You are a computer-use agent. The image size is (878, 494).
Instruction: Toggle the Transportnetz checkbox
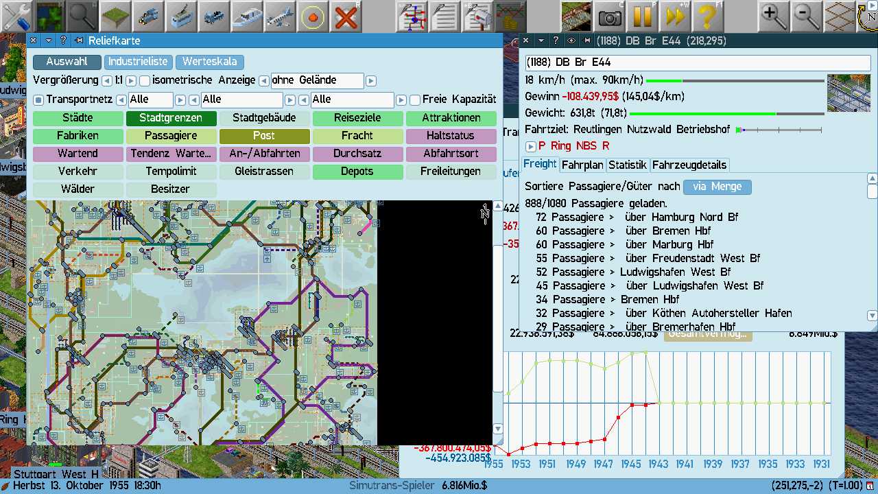coord(38,100)
